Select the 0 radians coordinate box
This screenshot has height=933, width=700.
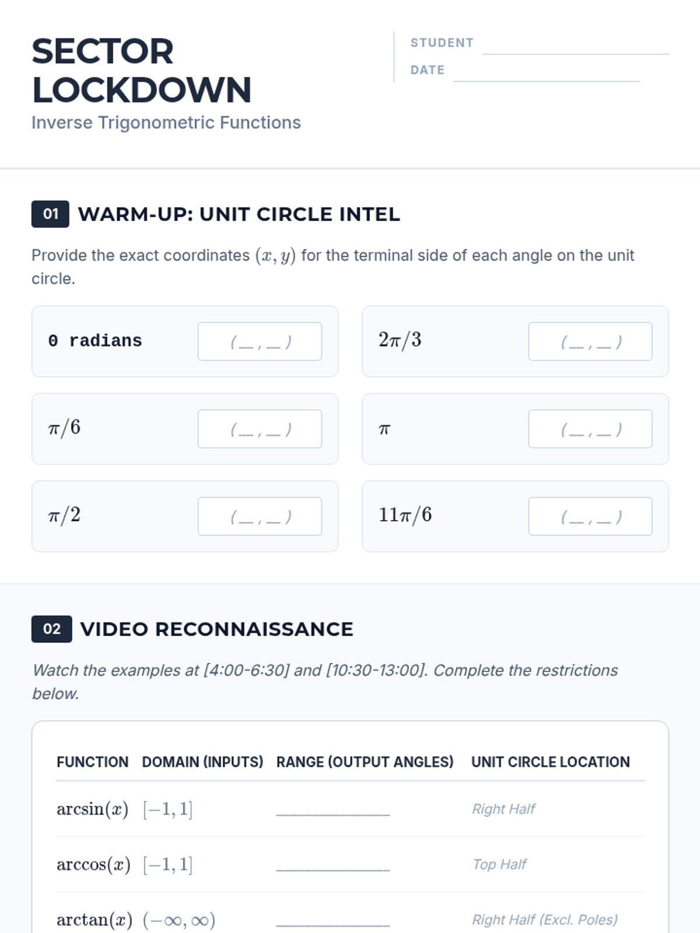tap(260, 341)
